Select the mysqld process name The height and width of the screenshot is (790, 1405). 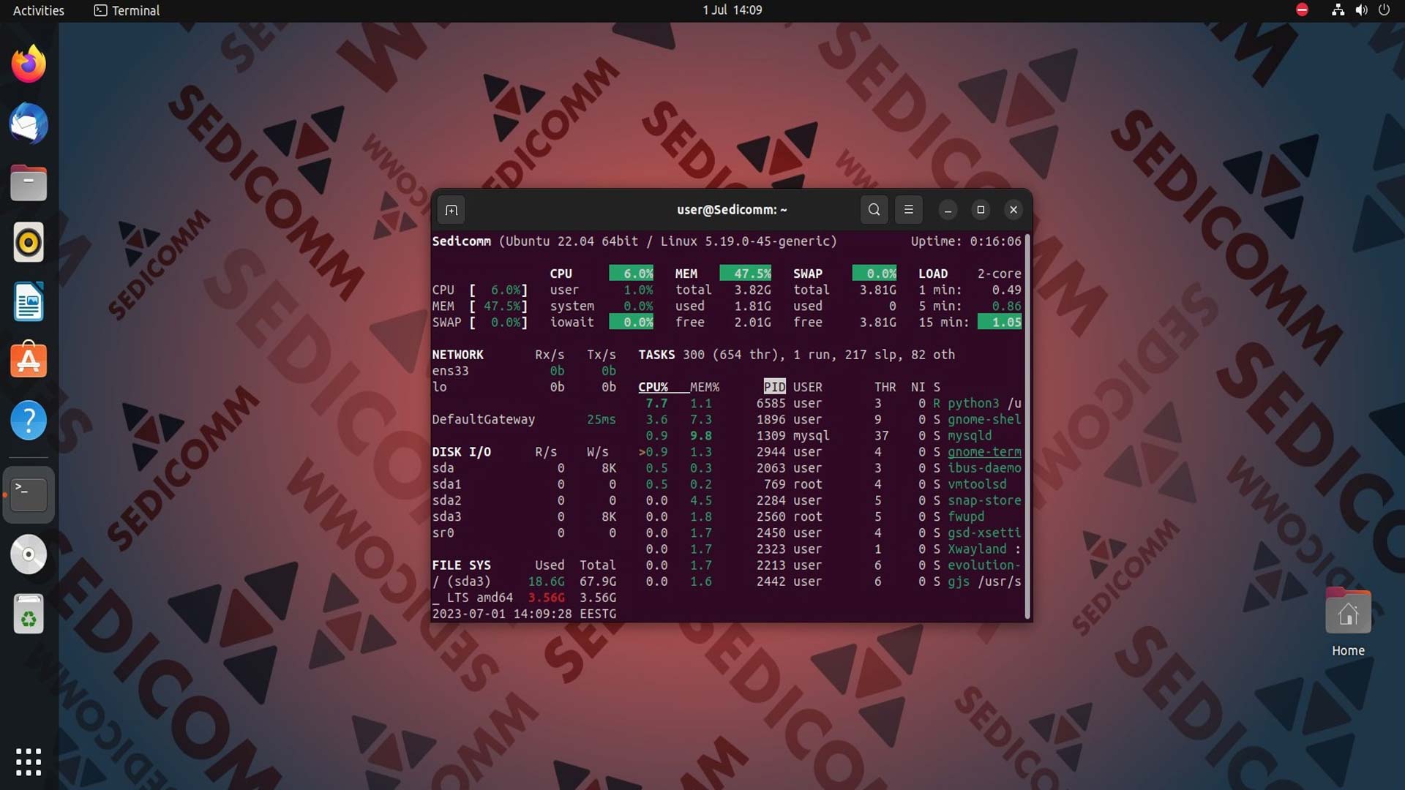970,435
